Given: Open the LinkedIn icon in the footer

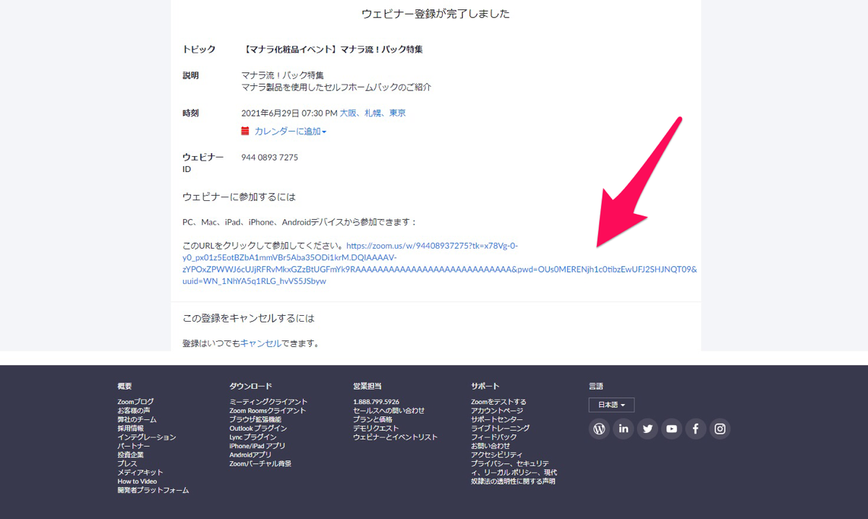Looking at the screenshot, I should (624, 429).
